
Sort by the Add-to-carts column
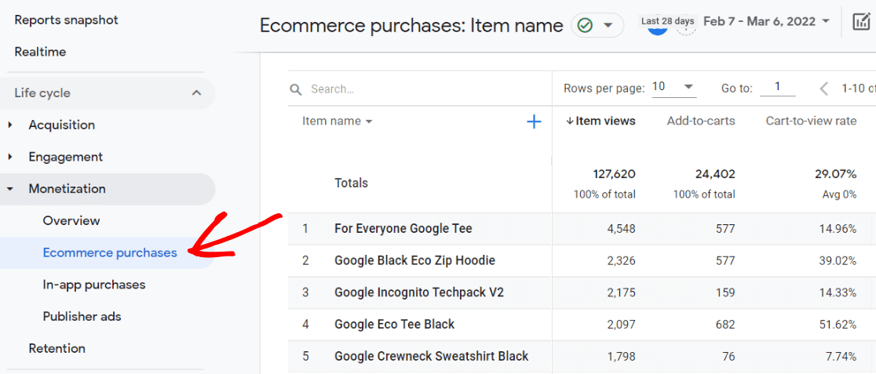tap(701, 121)
